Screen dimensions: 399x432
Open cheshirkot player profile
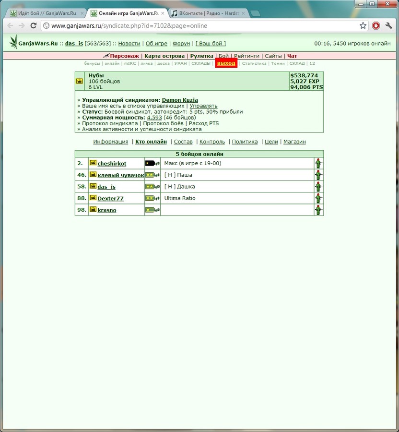coord(112,163)
